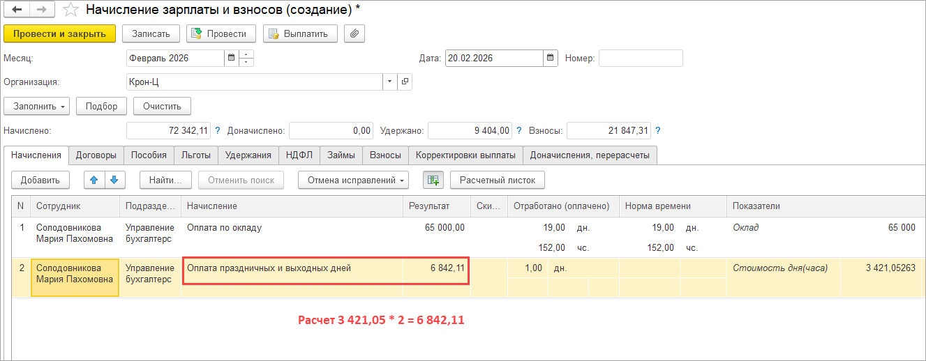
Task: Toggle detailed calculation view table icon
Action: (433, 180)
